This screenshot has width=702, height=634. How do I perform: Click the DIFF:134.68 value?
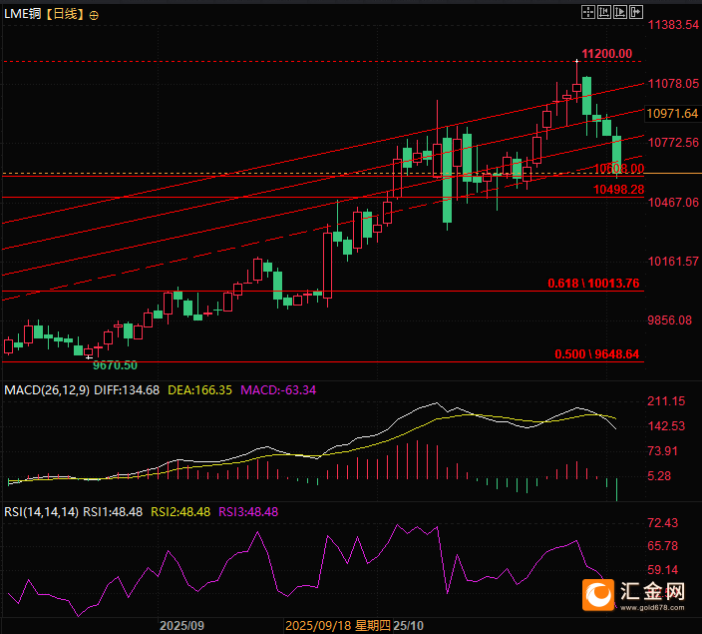point(127,390)
